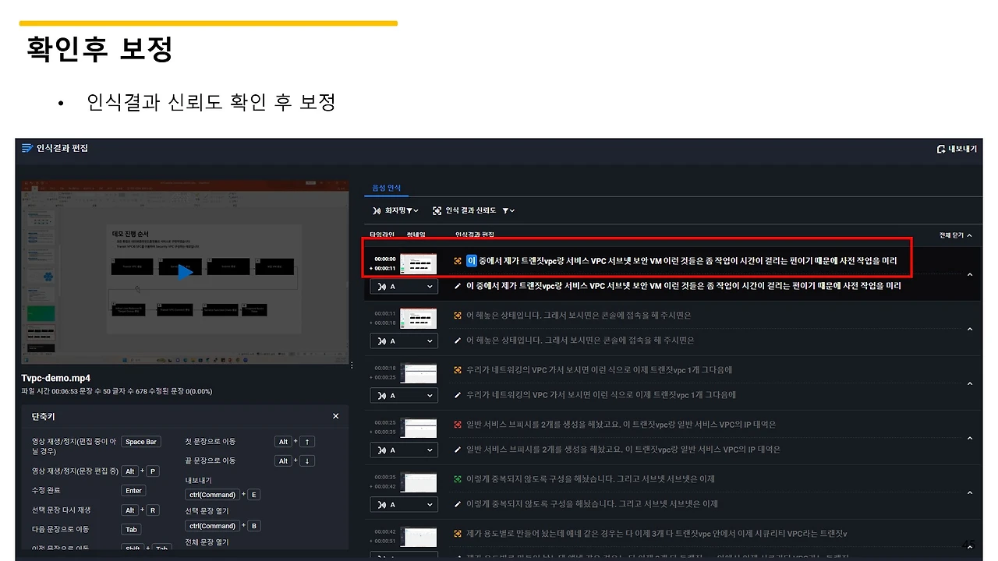Click the confidence marker icon on the 00:00:18 sentence

[458, 369]
